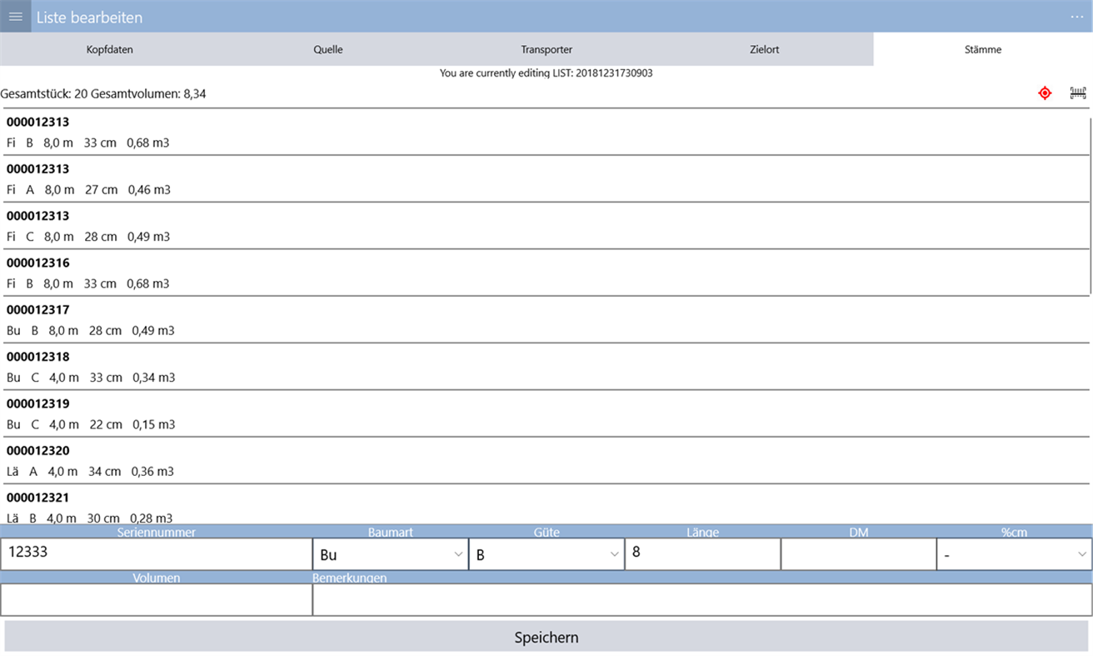Start the barcode scanner
Image resolution: width=1093 pixels, height=656 pixels.
1078,93
